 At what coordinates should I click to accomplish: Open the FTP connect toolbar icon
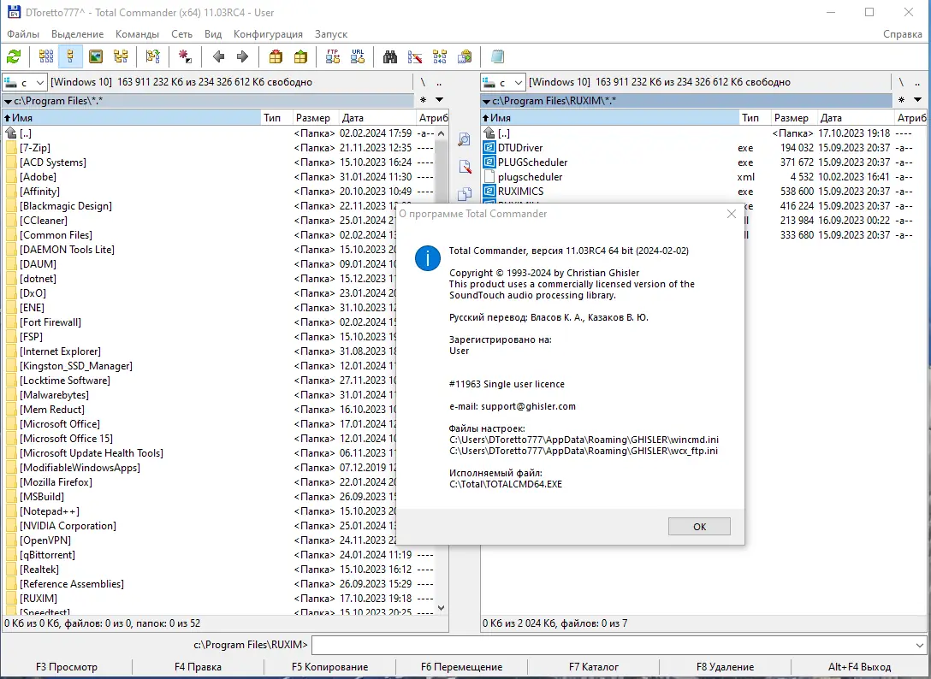(x=333, y=56)
